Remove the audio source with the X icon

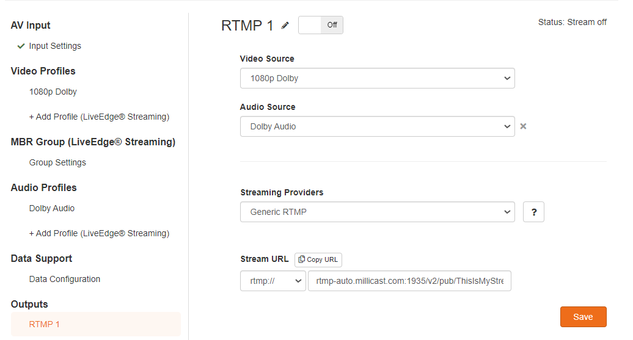tap(523, 126)
